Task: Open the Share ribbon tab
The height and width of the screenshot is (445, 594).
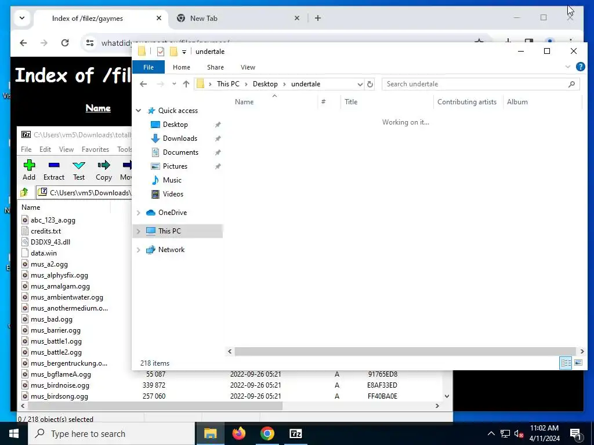Action: 216,67
